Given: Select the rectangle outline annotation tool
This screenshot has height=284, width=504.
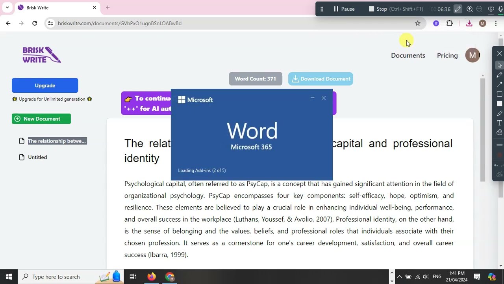Looking at the screenshot, I should 499,94.
